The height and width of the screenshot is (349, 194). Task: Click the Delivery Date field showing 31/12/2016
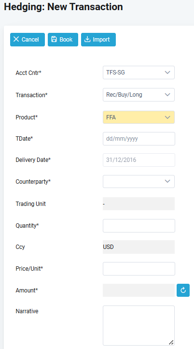[x=139, y=160]
